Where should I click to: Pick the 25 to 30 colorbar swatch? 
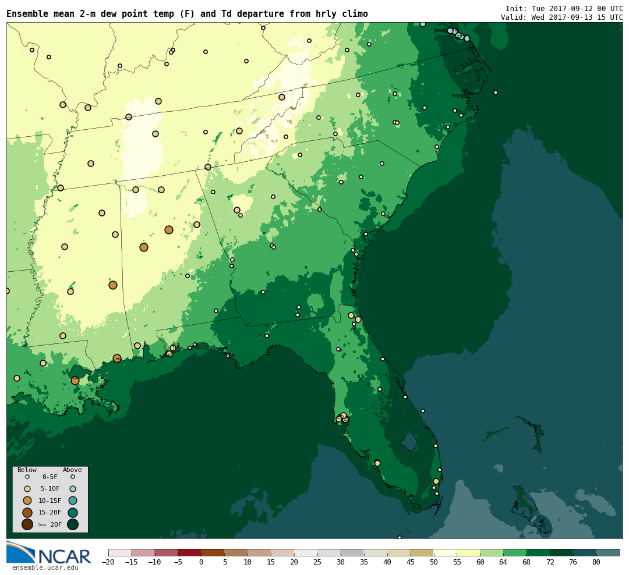tap(329, 552)
